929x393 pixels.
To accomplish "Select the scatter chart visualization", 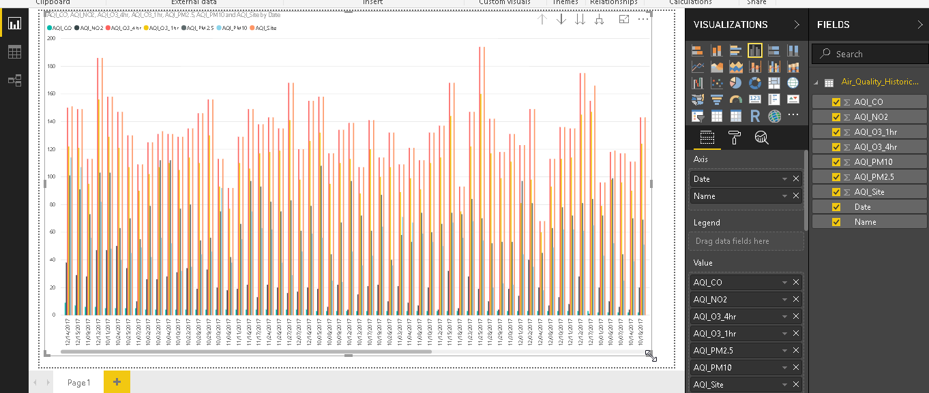I will click(x=716, y=83).
